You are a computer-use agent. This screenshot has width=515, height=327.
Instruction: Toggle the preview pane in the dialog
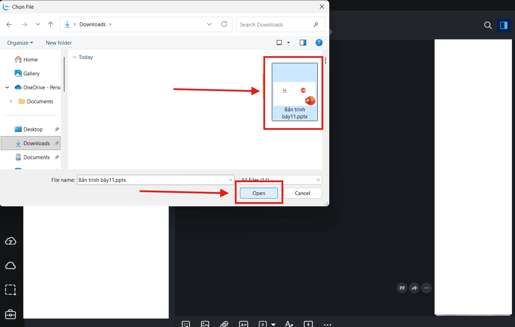click(x=303, y=42)
